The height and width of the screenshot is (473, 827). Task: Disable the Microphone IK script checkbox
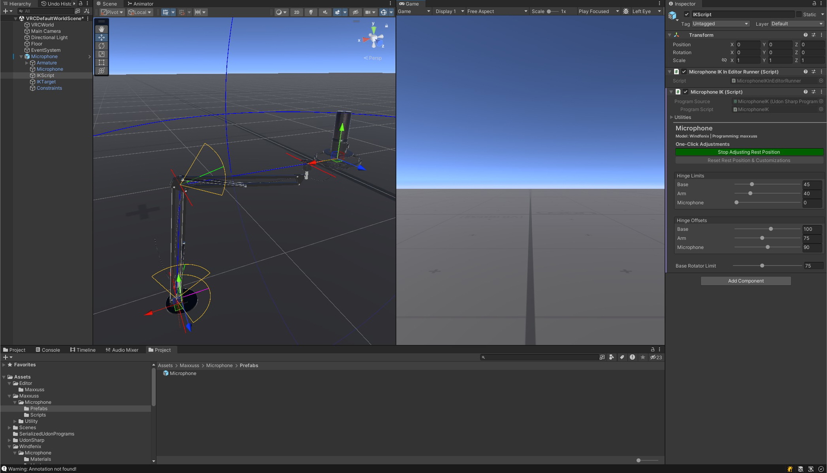(685, 92)
